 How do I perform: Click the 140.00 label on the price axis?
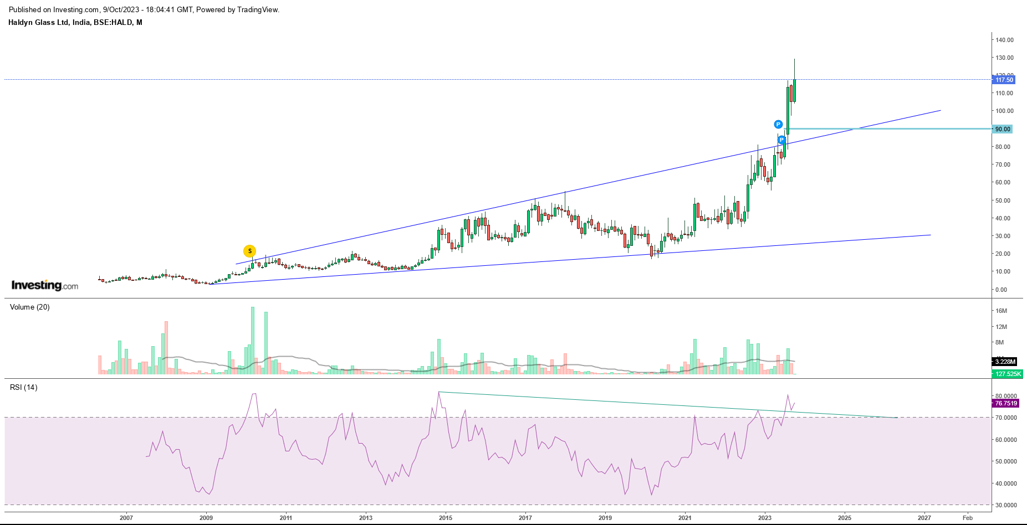tap(1004, 40)
